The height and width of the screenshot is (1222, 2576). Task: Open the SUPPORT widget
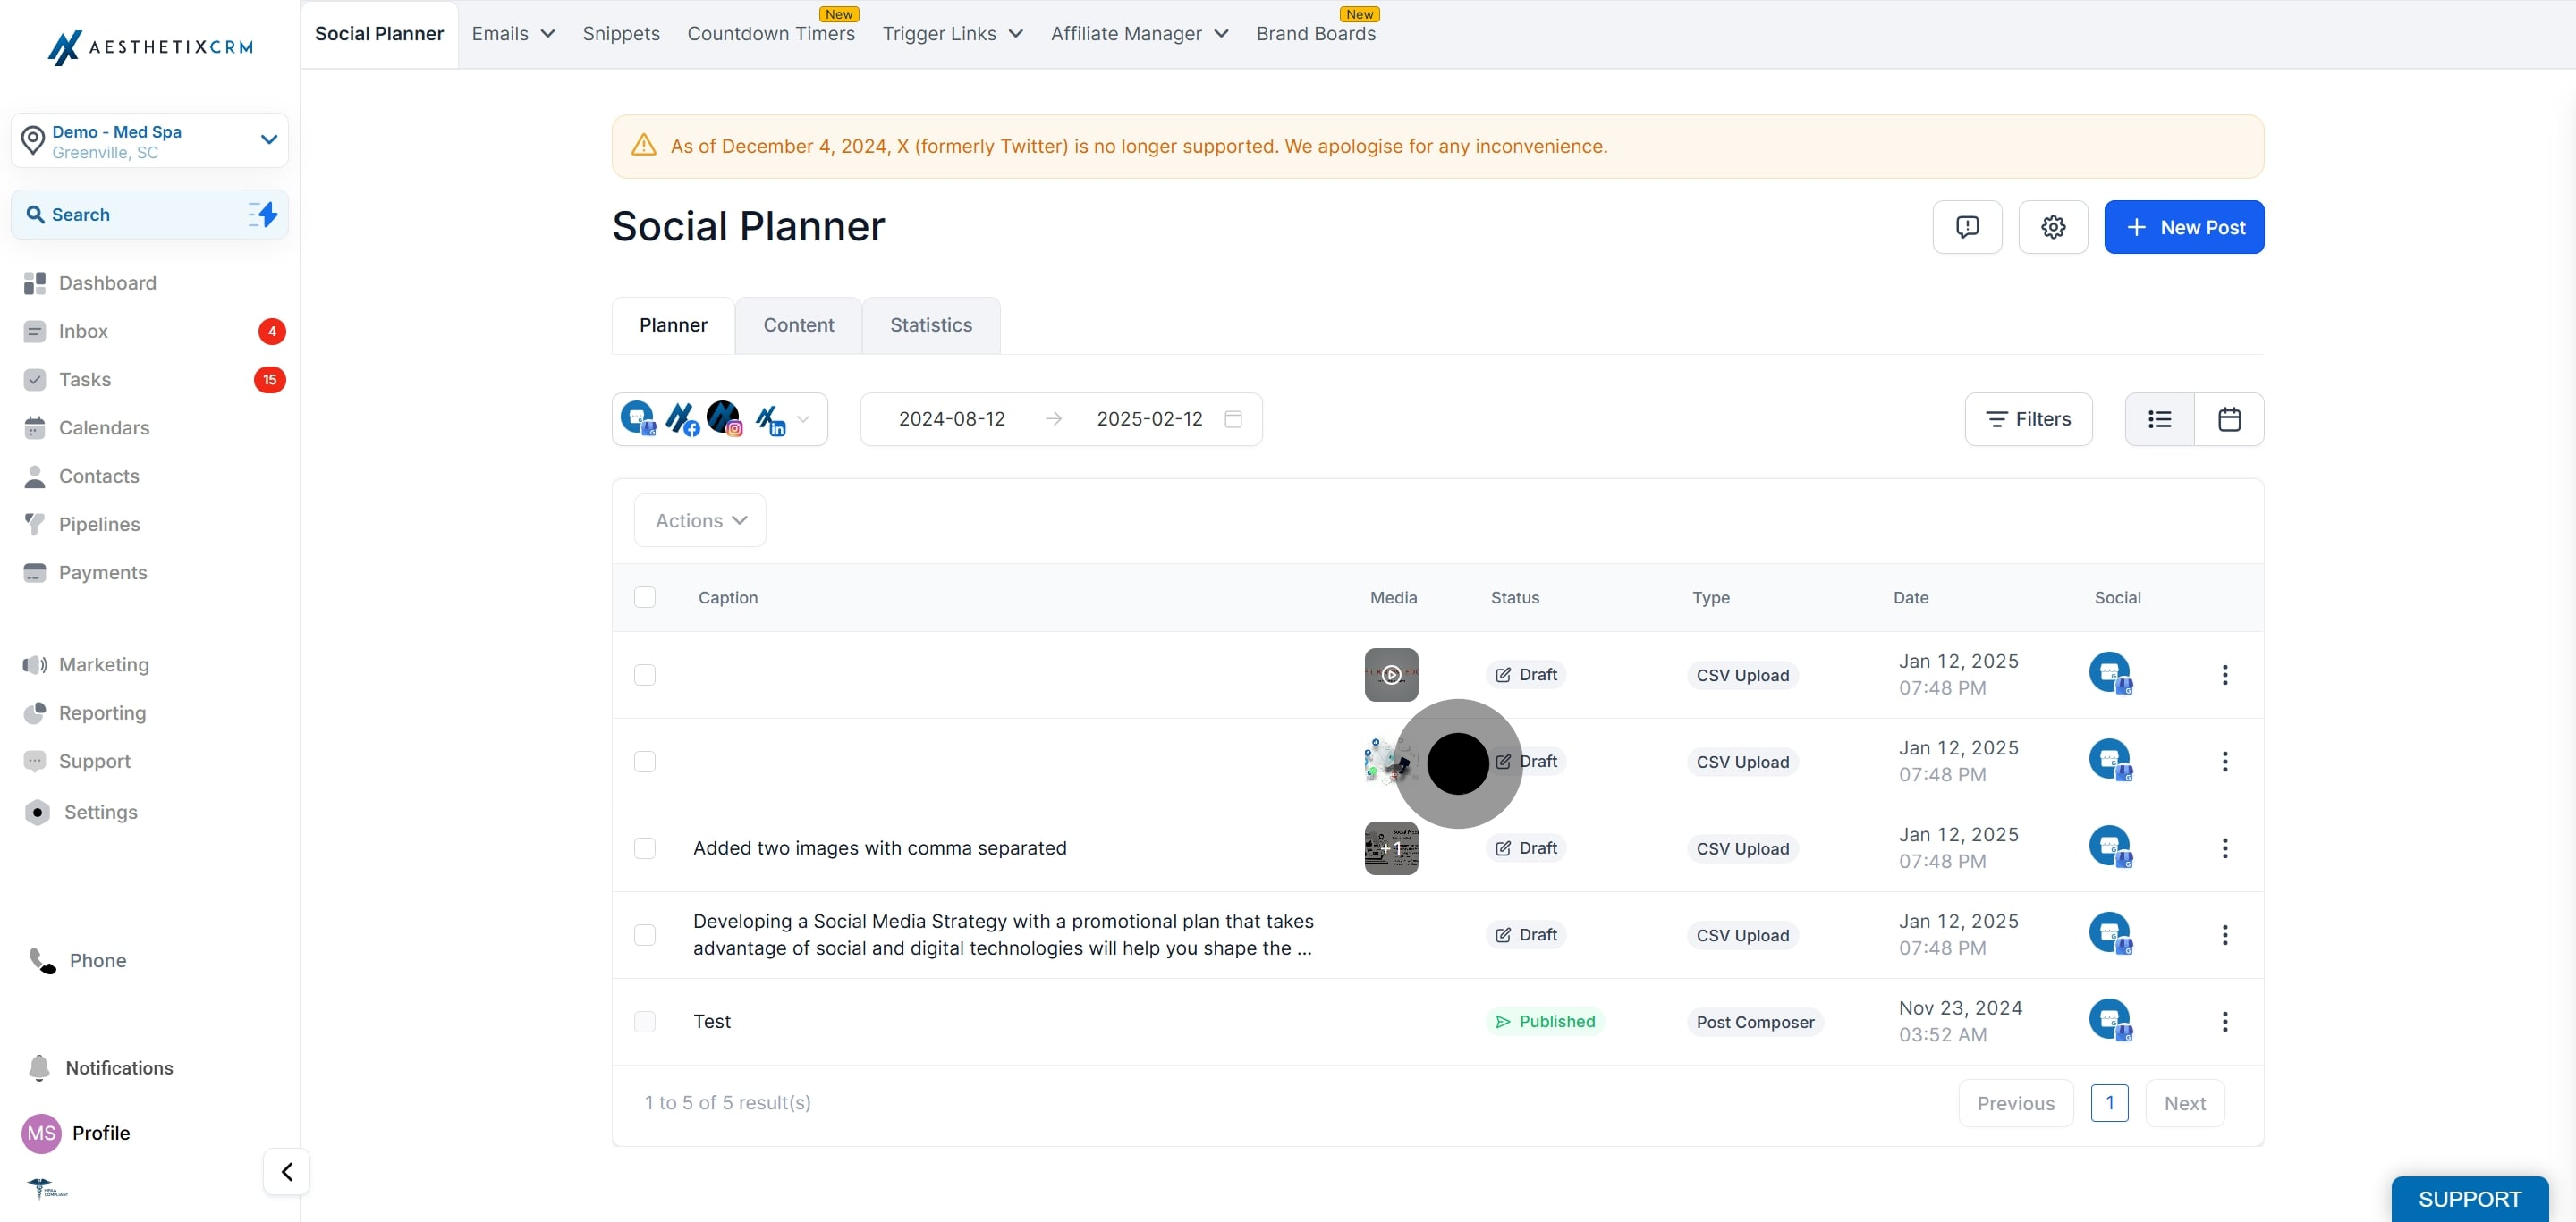[x=2470, y=1199]
